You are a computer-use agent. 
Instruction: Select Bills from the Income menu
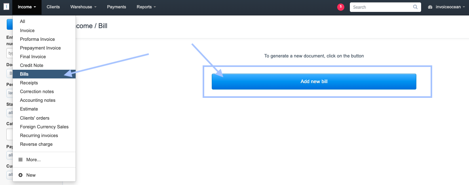[x=25, y=74]
